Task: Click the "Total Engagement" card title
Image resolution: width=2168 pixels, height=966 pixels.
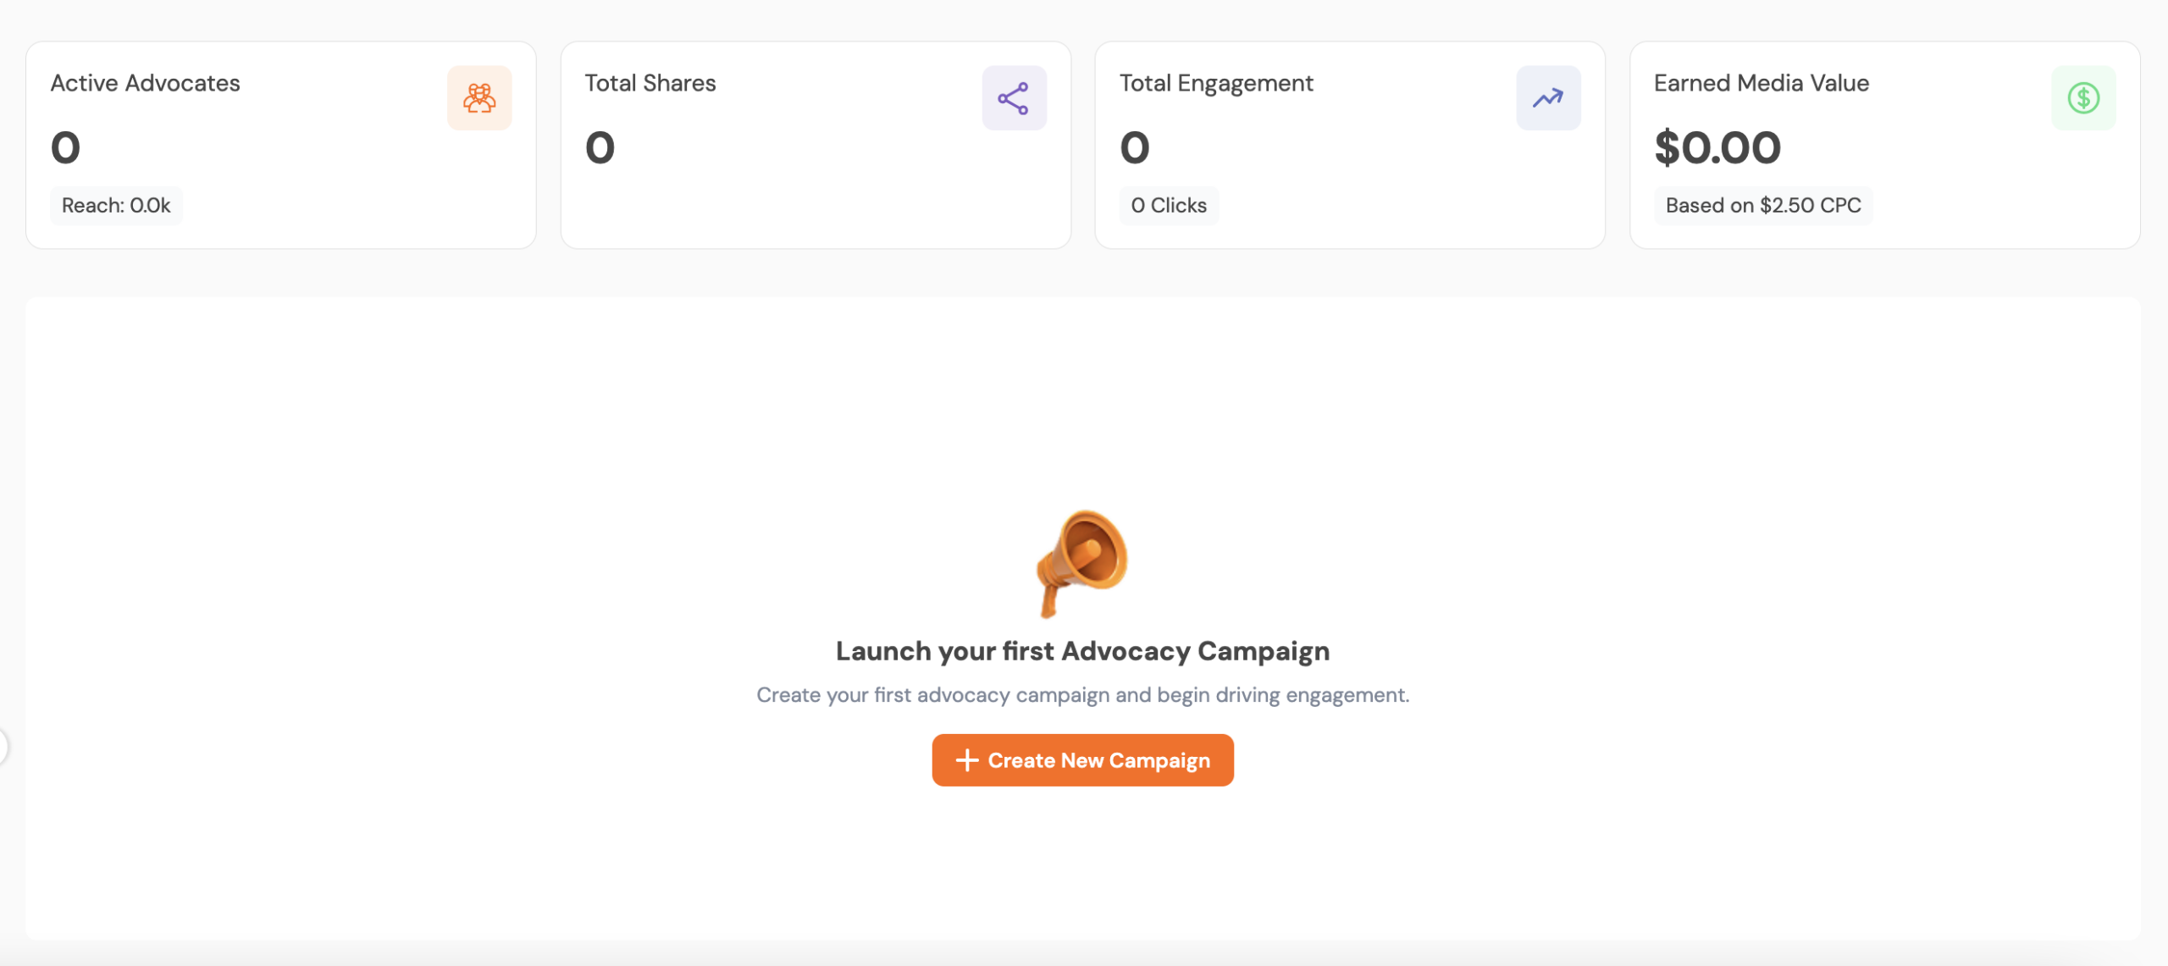Action: pos(1216,83)
